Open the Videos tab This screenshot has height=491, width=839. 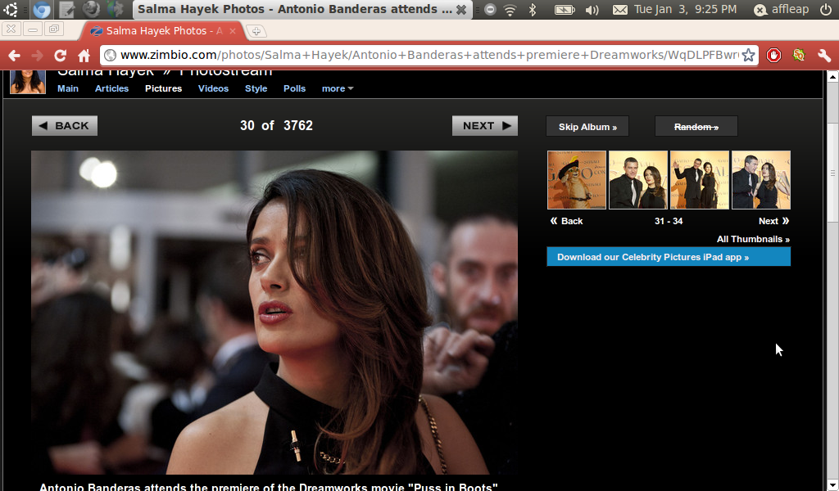[214, 88]
